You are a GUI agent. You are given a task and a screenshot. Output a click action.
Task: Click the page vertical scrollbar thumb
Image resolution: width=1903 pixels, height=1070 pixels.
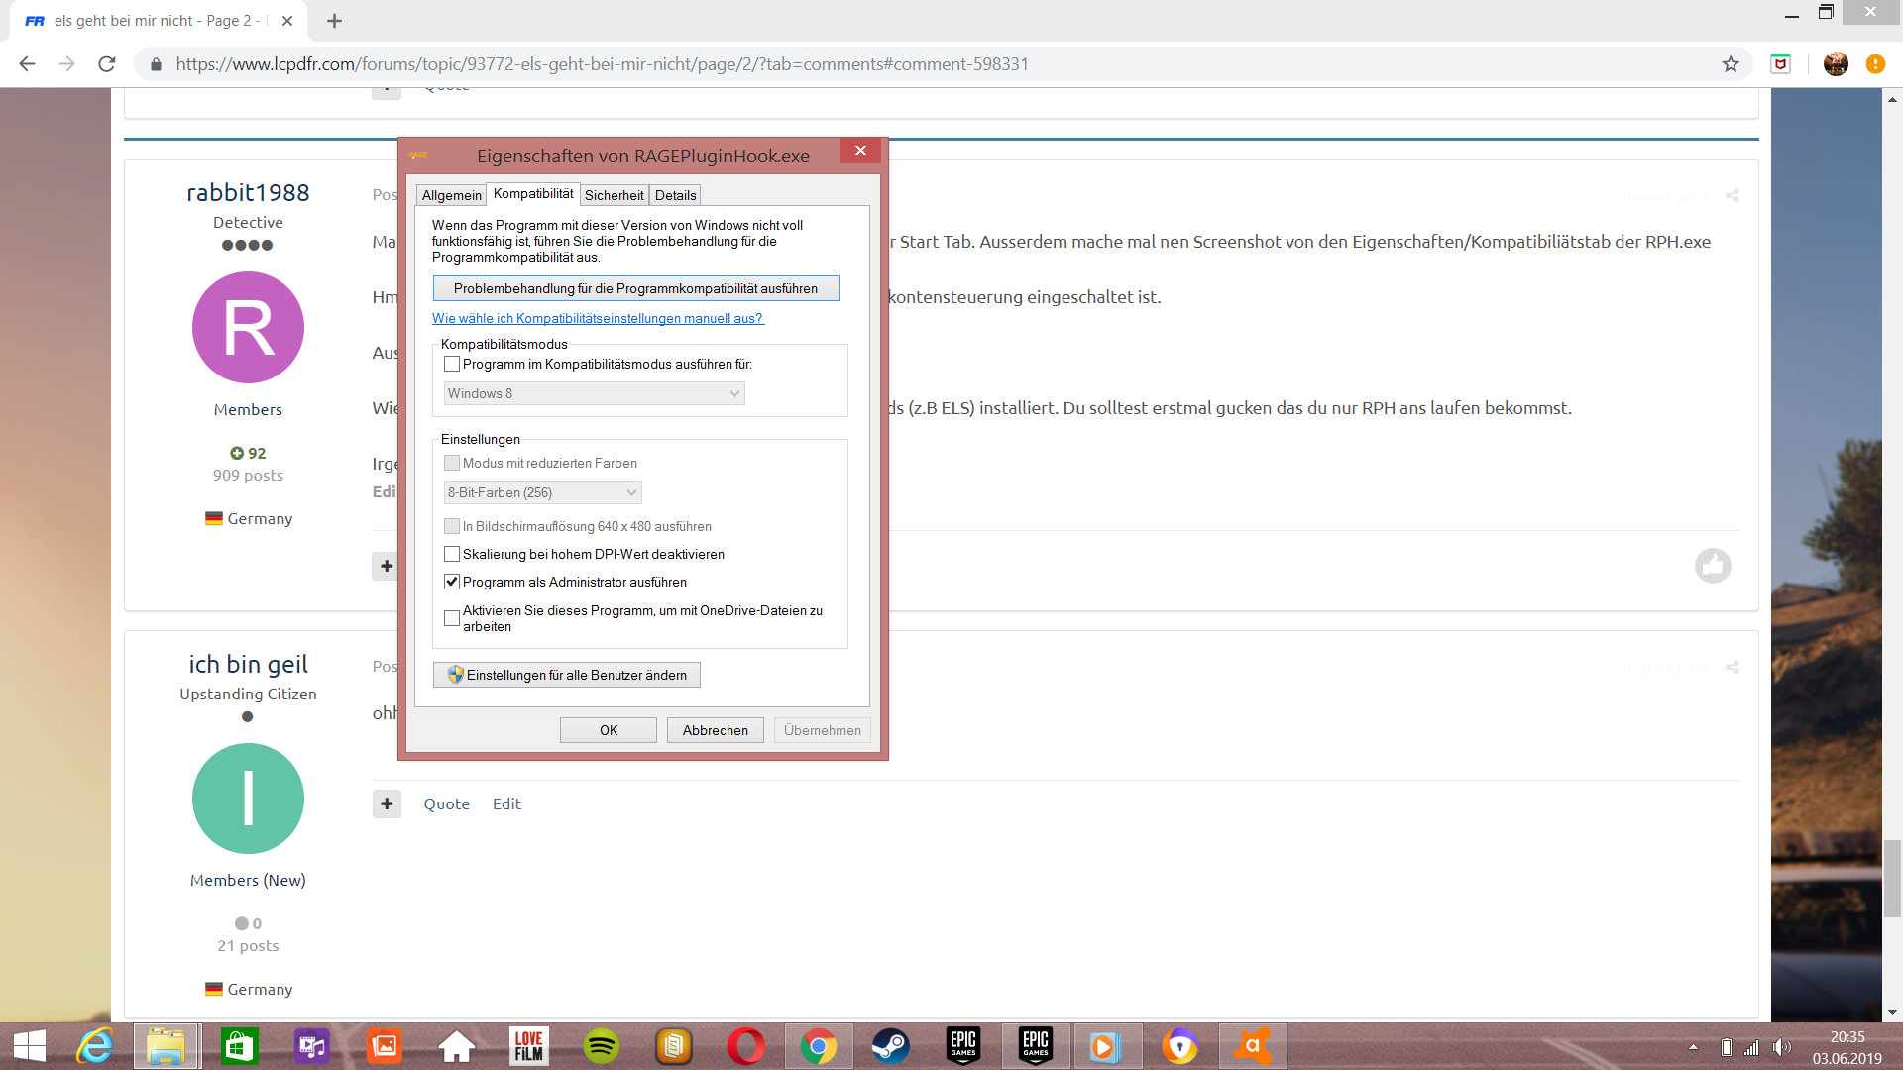[1892, 878]
